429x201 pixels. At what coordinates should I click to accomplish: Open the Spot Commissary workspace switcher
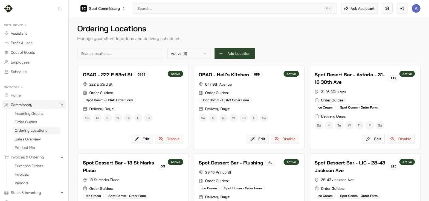tap(103, 8)
